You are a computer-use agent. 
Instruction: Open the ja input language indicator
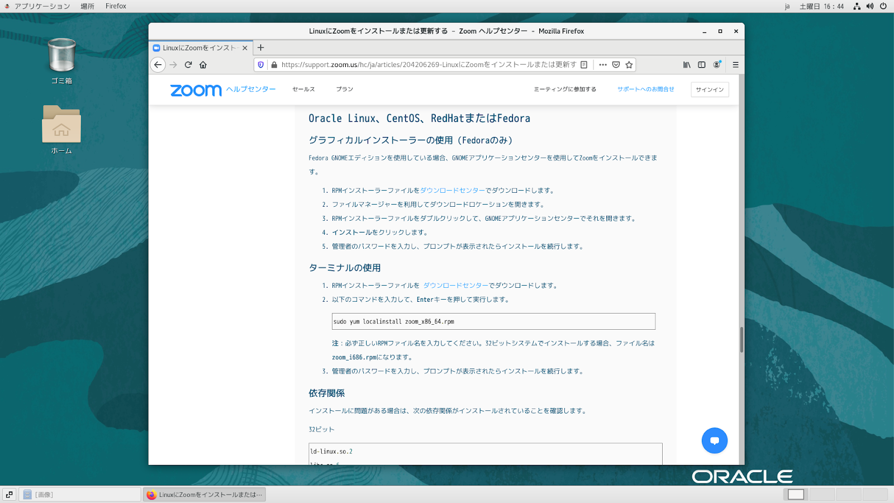[787, 6]
